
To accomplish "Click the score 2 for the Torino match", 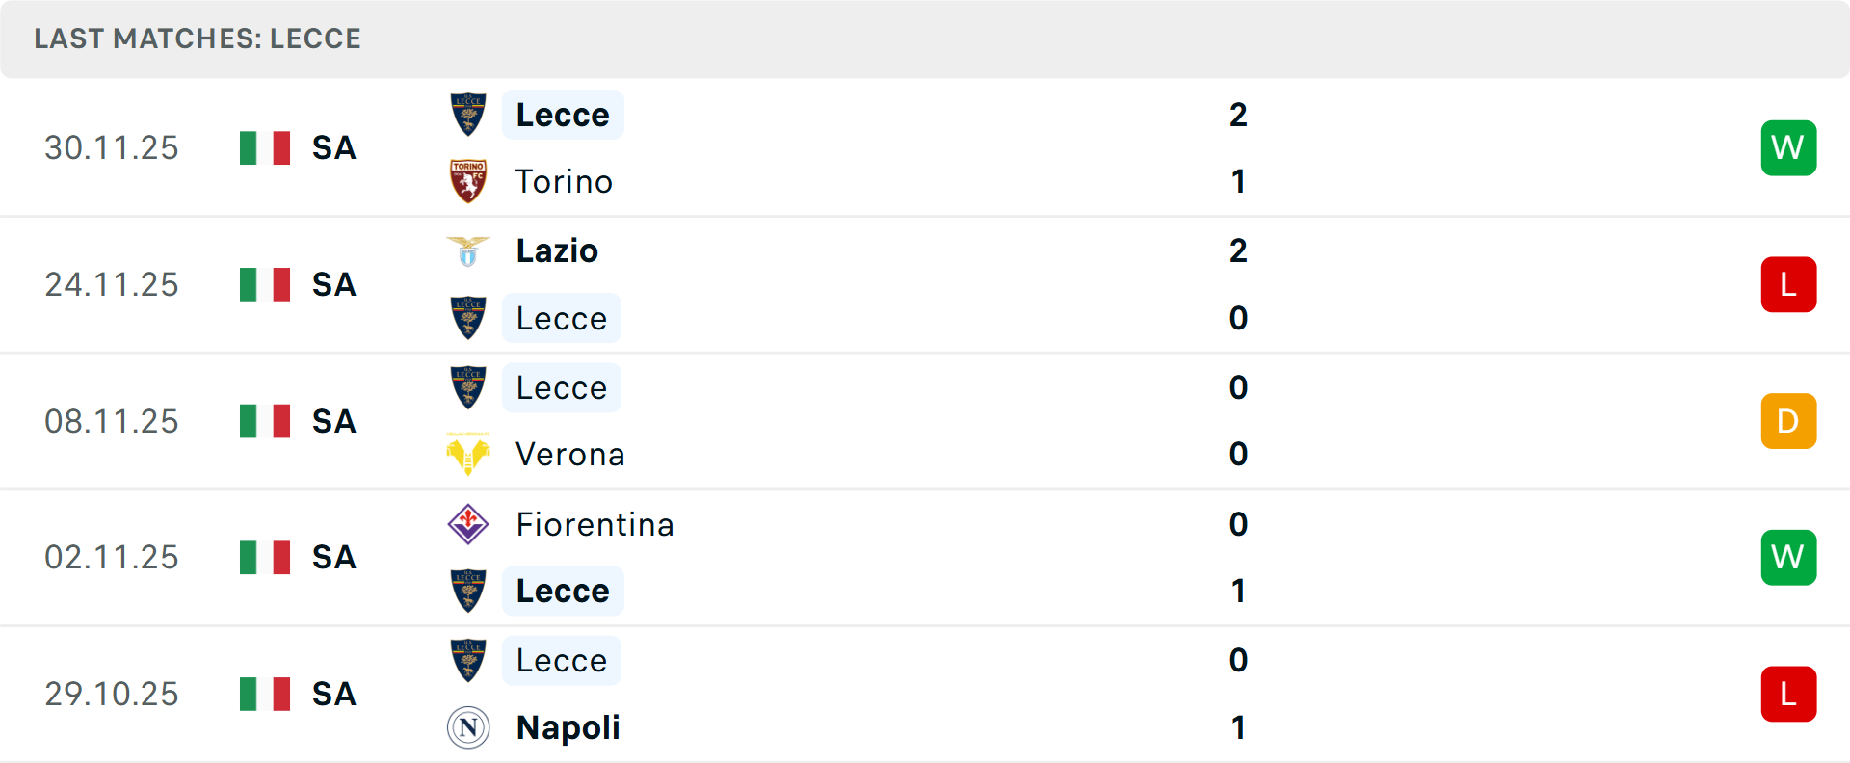I will point(1240,114).
